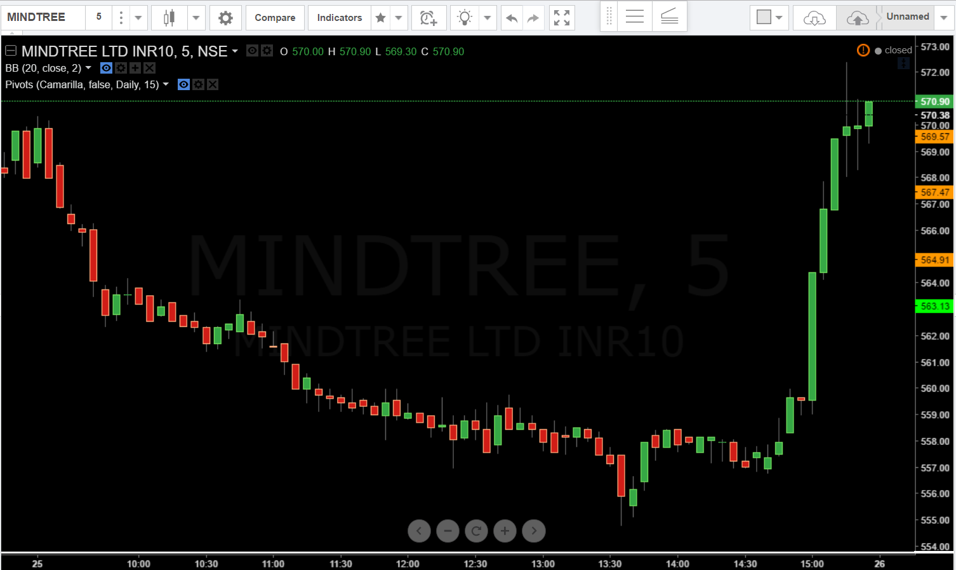Save chart layout with cloud upload icon
This screenshot has height=570, width=956.
coord(858,18)
